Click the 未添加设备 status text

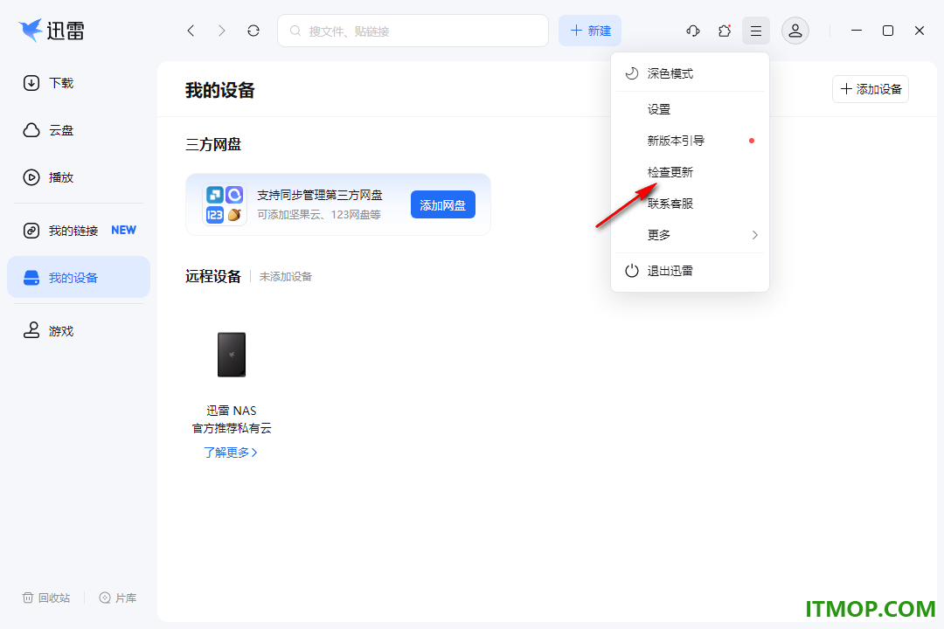[x=285, y=277]
